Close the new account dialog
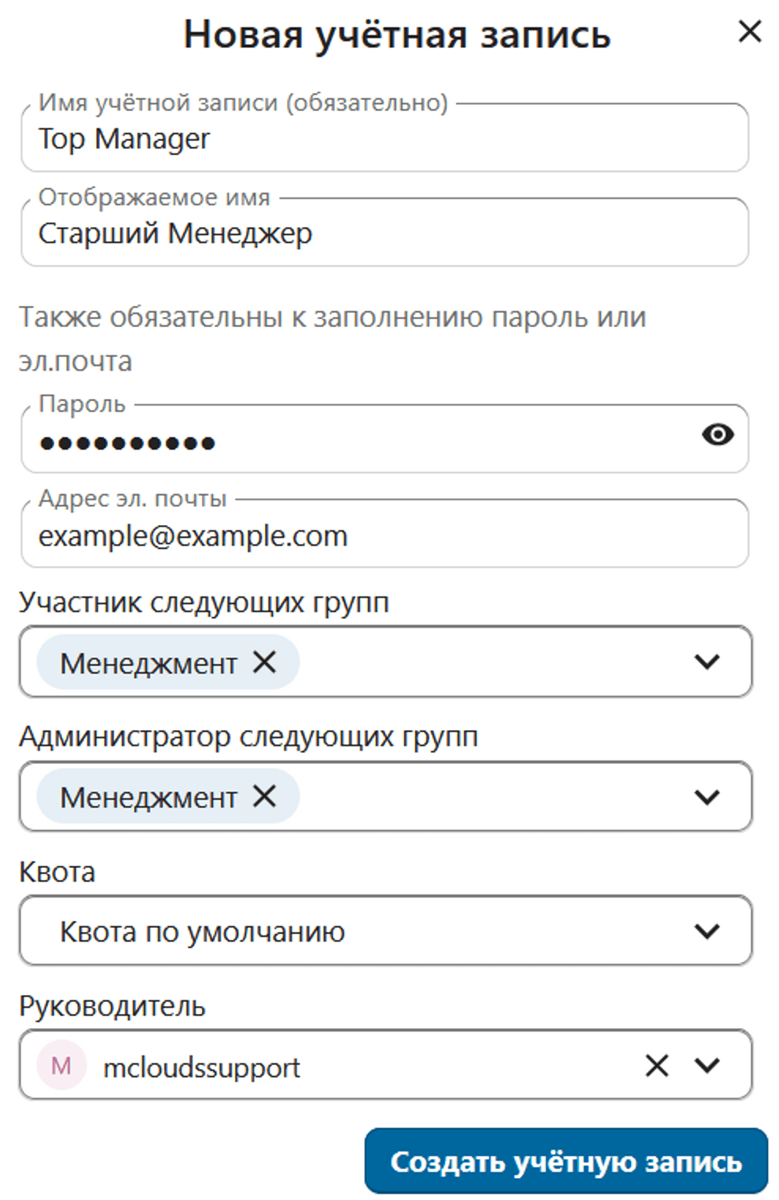779x1200 pixels. click(x=750, y=31)
